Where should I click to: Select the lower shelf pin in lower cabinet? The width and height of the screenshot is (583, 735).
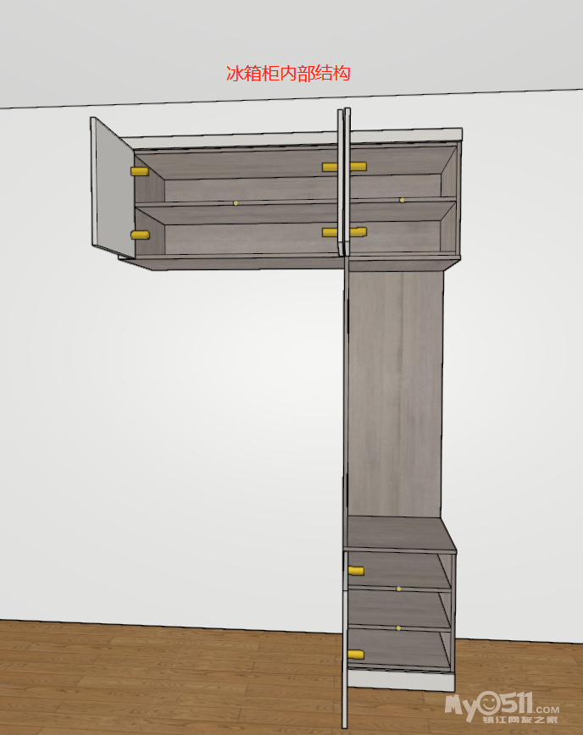pyautogui.click(x=398, y=628)
